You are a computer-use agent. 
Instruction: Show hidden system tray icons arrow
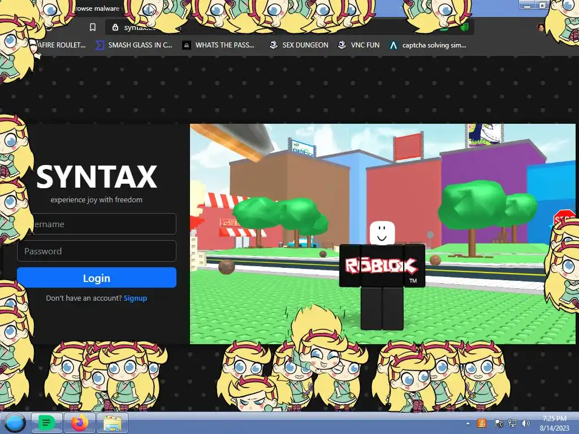[468, 423]
